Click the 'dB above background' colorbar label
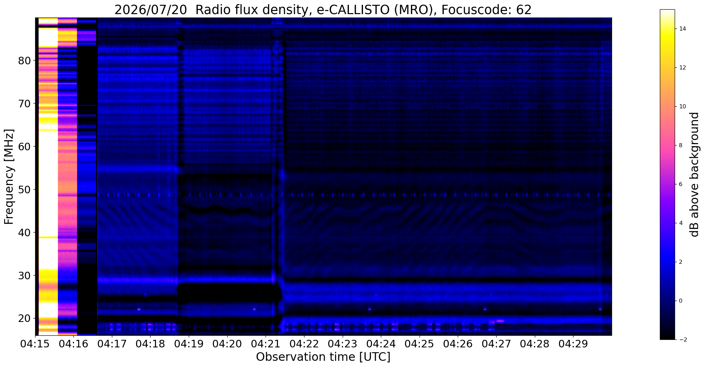705x367 pixels. tap(695, 174)
